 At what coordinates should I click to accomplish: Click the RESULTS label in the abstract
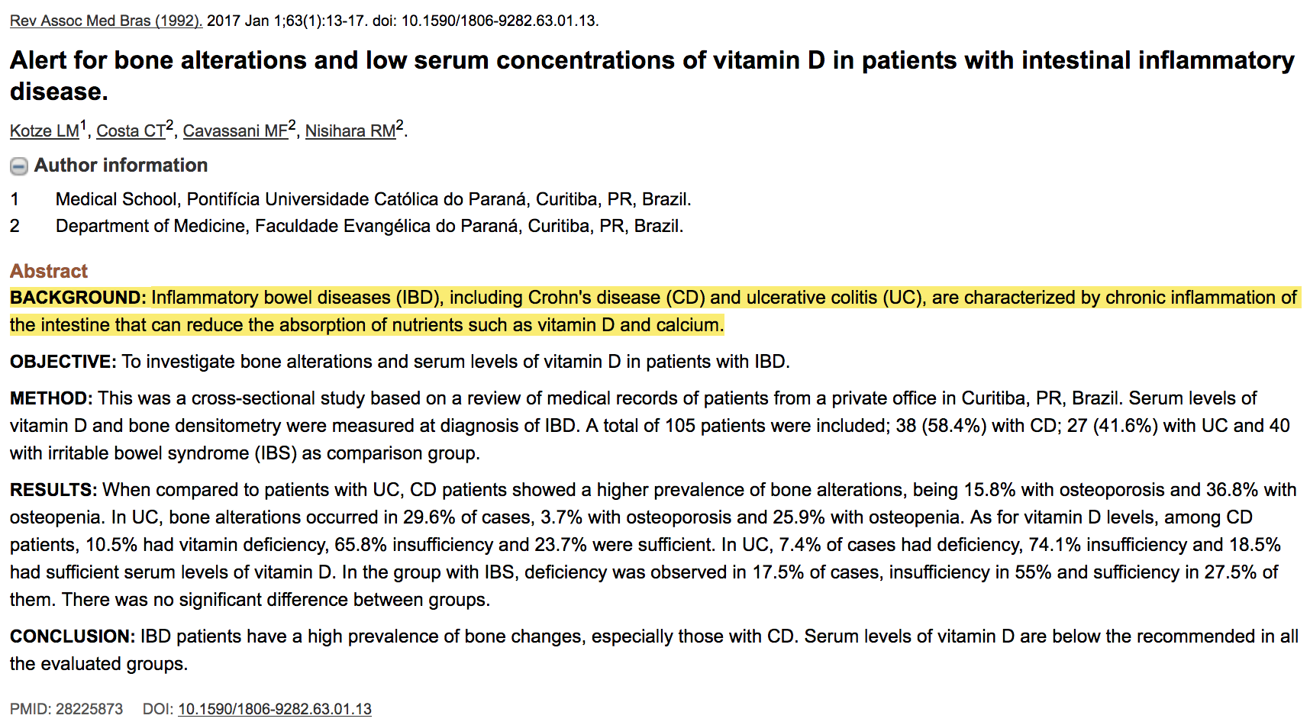(53, 490)
